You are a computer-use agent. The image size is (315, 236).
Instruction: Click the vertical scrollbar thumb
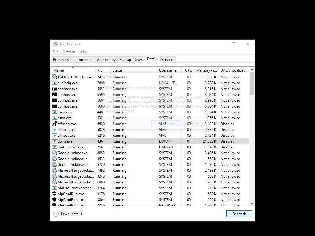(x=252, y=84)
